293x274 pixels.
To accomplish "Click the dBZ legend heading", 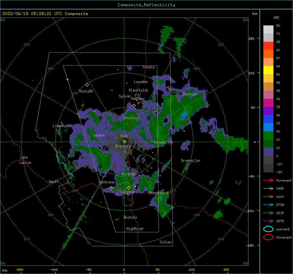I will coord(276,18).
